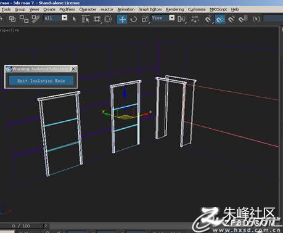Toggle the Angle Snap button
The width and height of the screenshot is (283, 233).
220,19
